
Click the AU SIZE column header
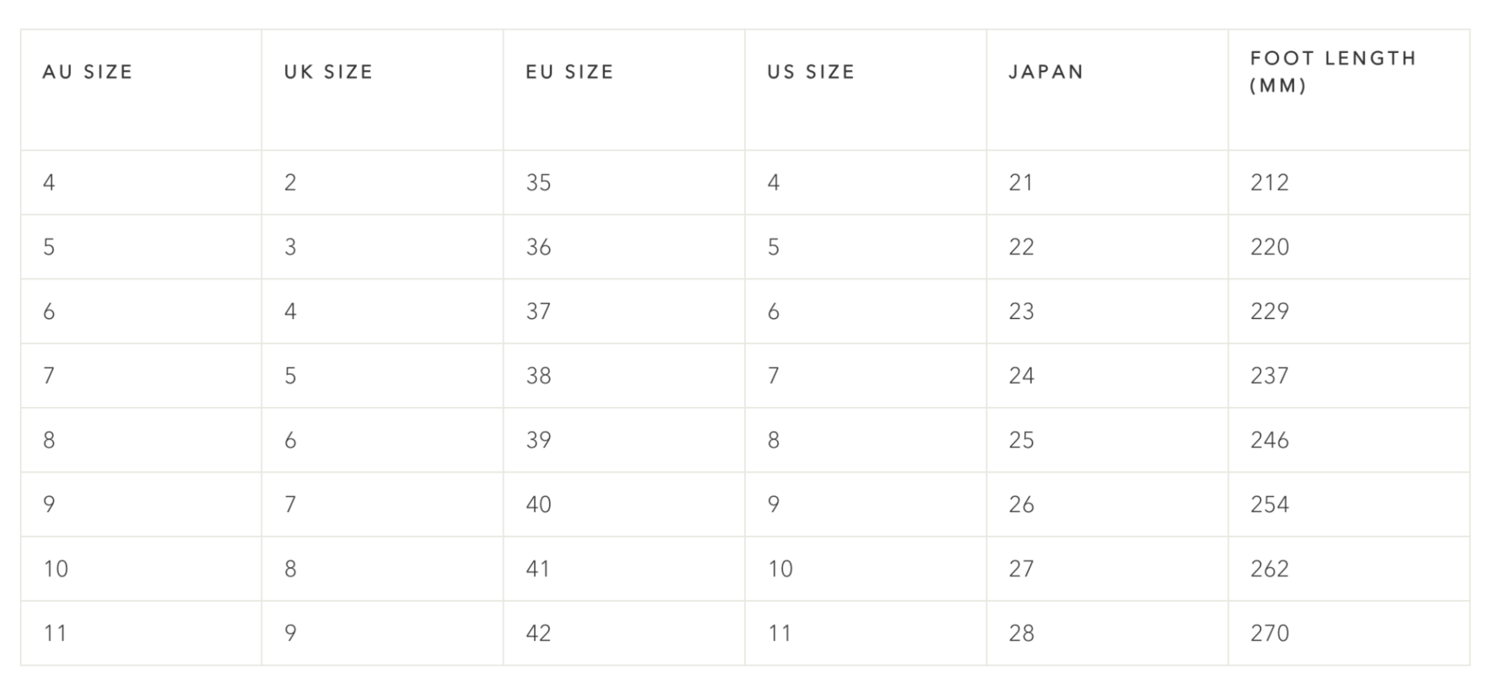coord(88,72)
